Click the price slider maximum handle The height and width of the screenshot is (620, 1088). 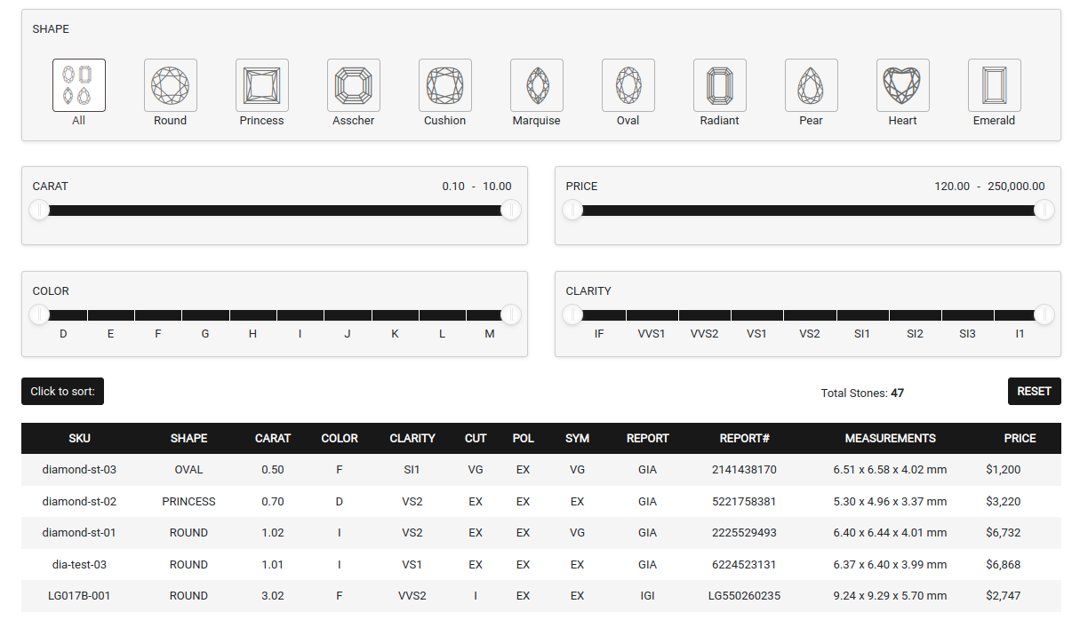click(x=1044, y=211)
